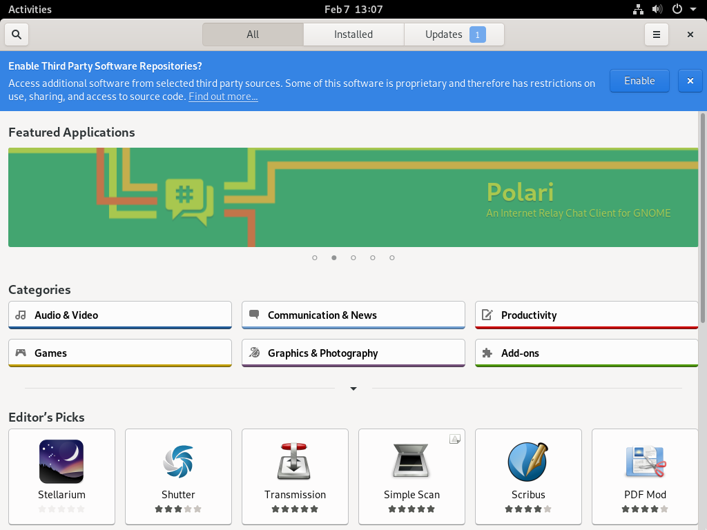The height and width of the screenshot is (530, 707).
Task: Follow the "Find out more…" link
Action: (223, 97)
